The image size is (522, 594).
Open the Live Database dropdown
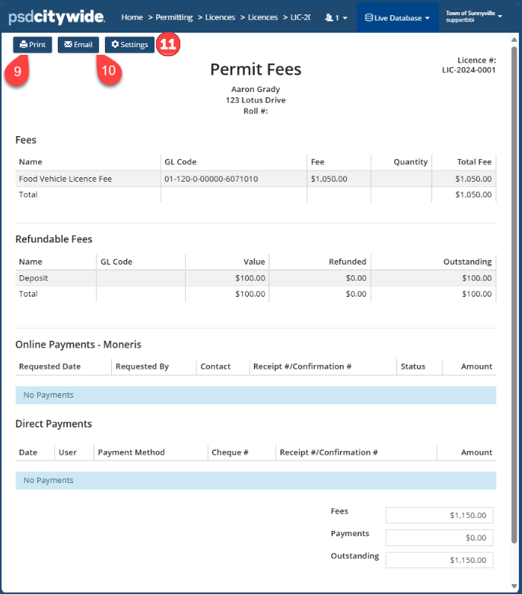397,17
